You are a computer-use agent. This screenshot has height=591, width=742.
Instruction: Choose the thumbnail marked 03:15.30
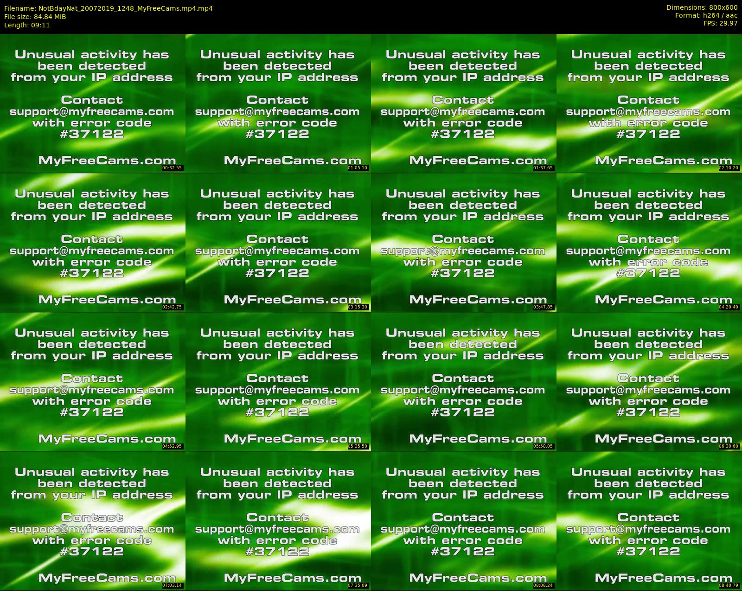pos(278,242)
